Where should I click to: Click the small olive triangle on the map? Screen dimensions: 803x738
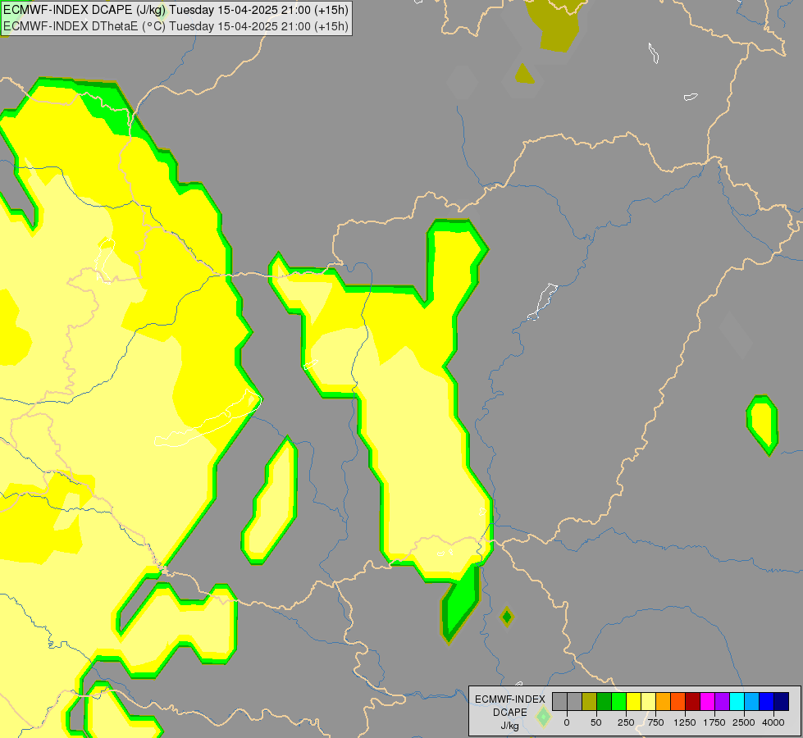(524, 75)
